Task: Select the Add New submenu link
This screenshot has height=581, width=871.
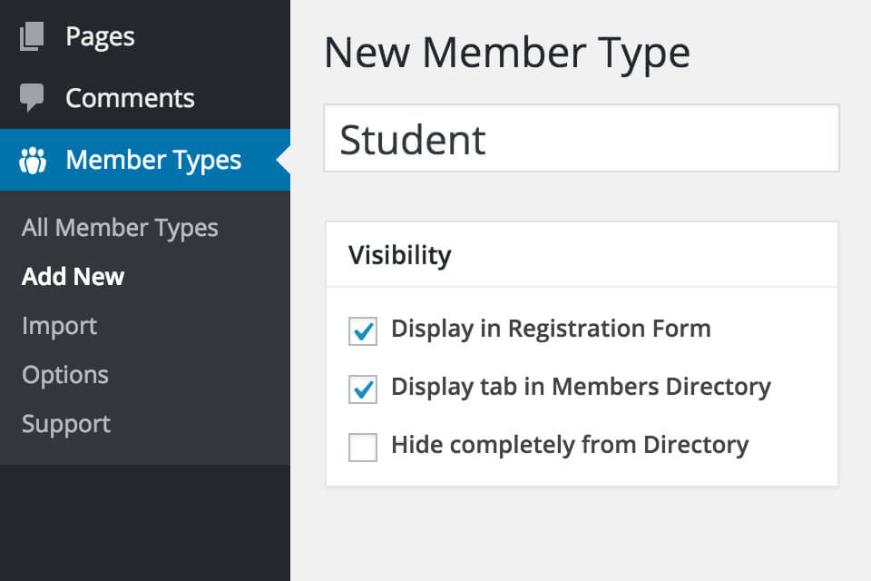Action: point(73,276)
